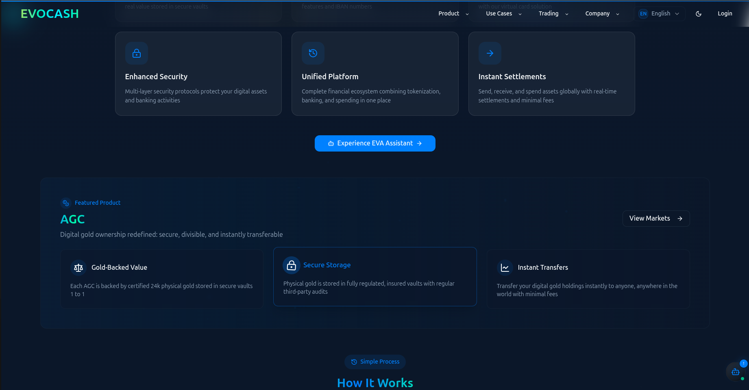Expand the Product dropdown menu
This screenshot has height=390, width=749.
point(452,13)
